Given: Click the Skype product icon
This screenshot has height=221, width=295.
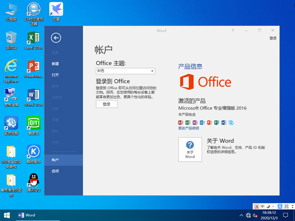Looking at the screenshot, I should pos(231,123).
